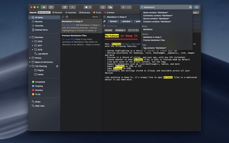Click the list view icon above notes

(67, 17)
